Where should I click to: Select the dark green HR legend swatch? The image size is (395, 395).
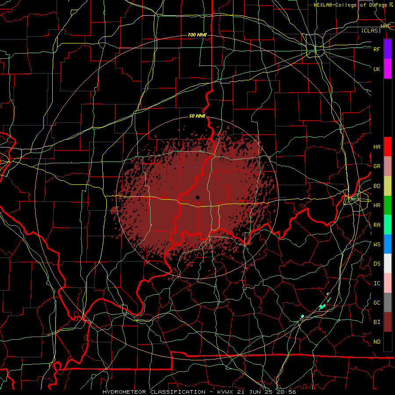click(388, 205)
